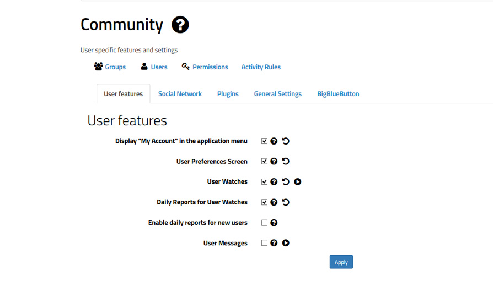Click the play icon next to User Watches
Screen dimensions: 493x282
297,182
